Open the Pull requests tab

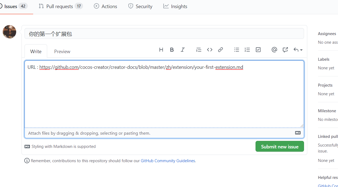[61, 6]
